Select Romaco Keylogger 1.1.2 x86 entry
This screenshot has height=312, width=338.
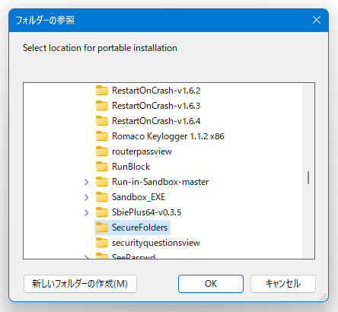[x=168, y=136]
